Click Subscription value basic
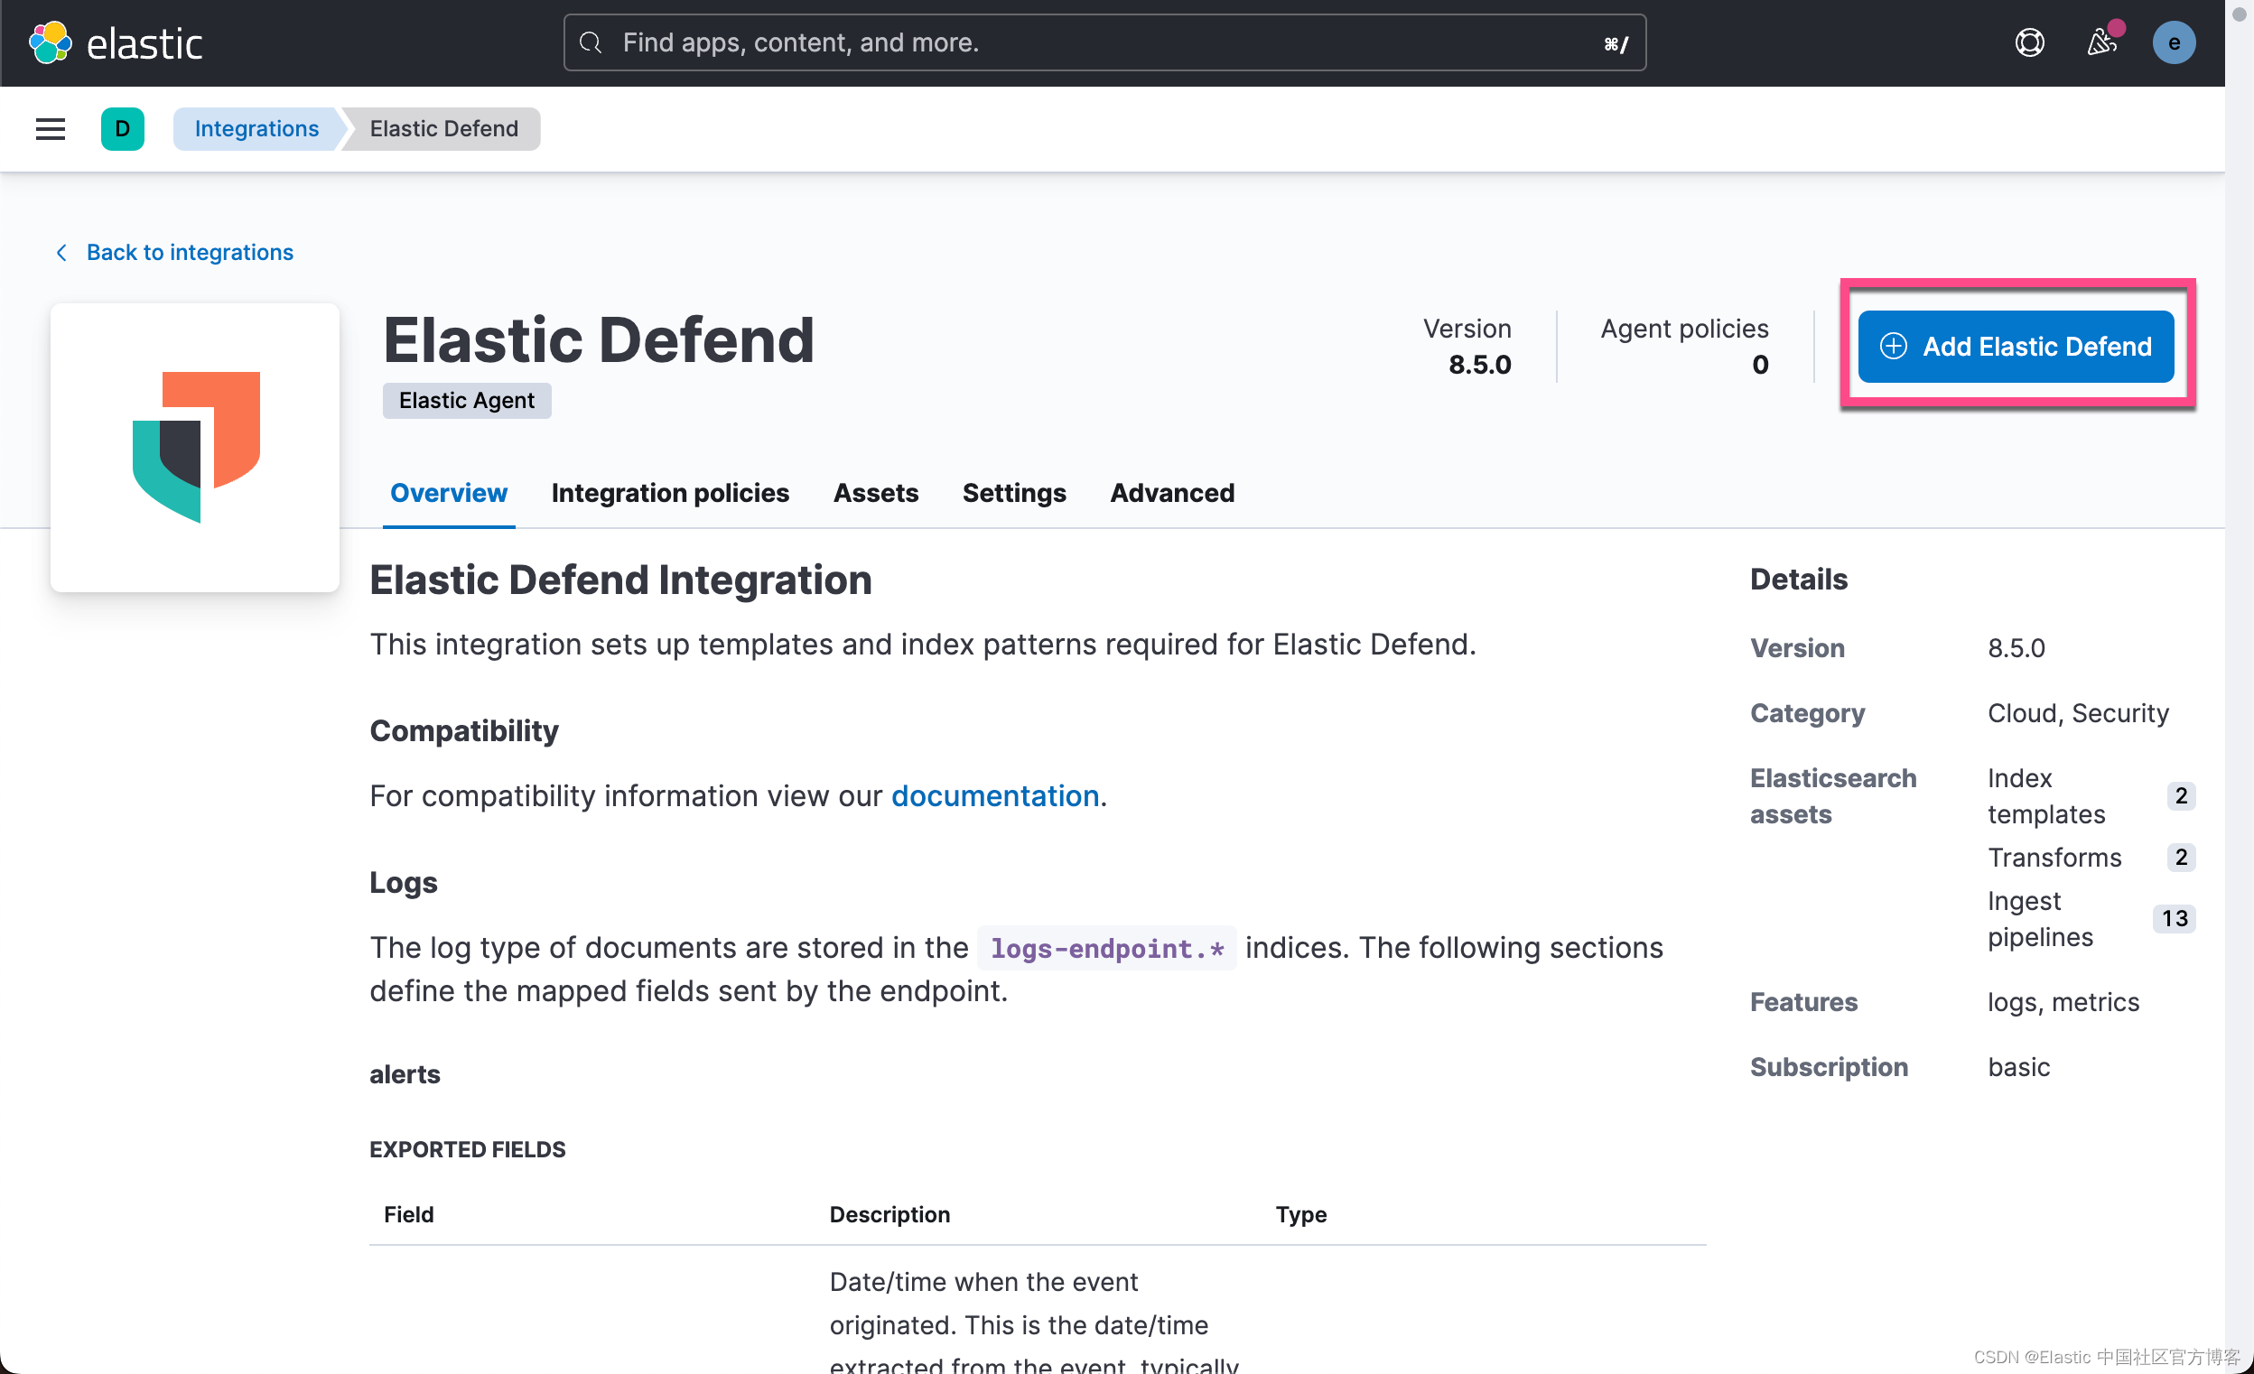 2018,1068
